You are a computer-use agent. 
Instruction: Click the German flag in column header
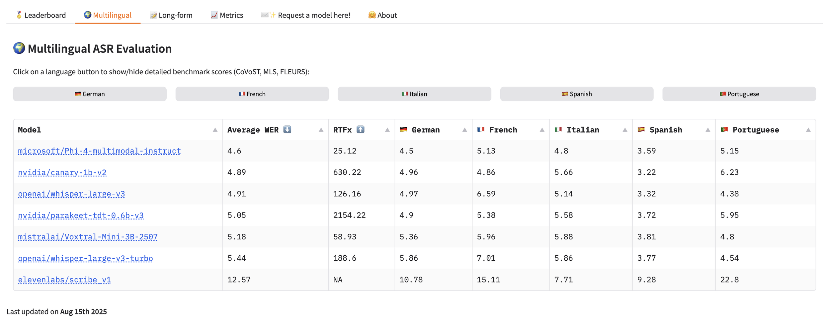point(403,130)
